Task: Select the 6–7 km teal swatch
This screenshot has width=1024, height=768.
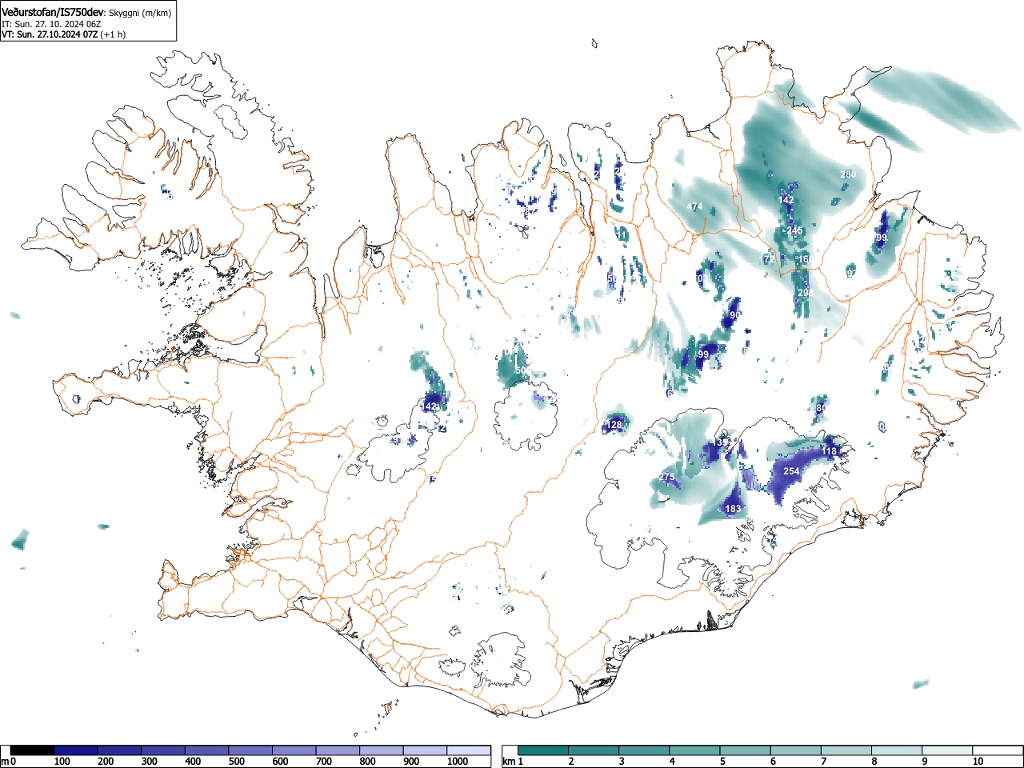Action: [796, 750]
